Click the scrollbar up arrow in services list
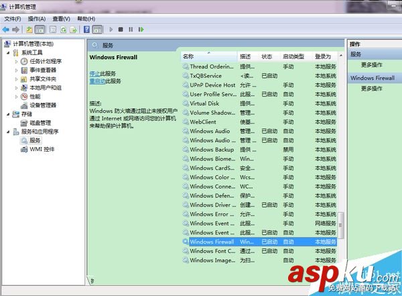 pyautogui.click(x=341, y=56)
